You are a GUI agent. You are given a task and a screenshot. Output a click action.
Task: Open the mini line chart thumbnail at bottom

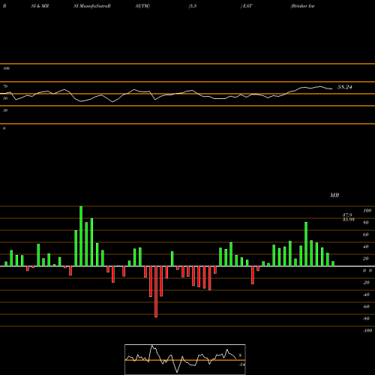coord(185,359)
